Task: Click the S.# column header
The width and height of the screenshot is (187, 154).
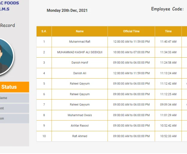Action: [44, 31]
